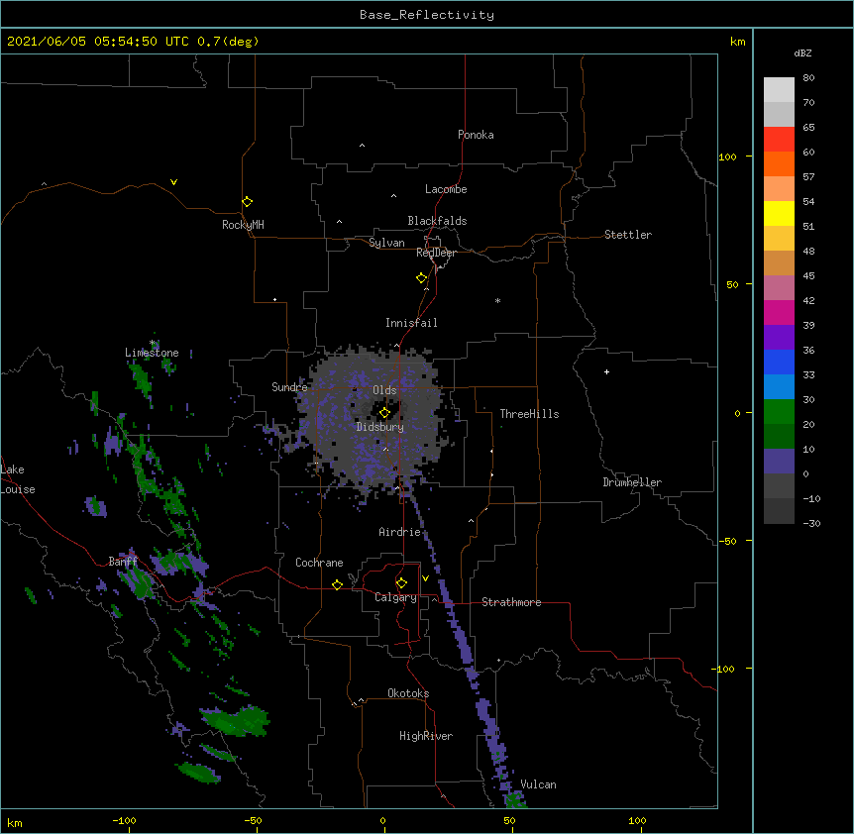Click the Banff label

click(123, 562)
